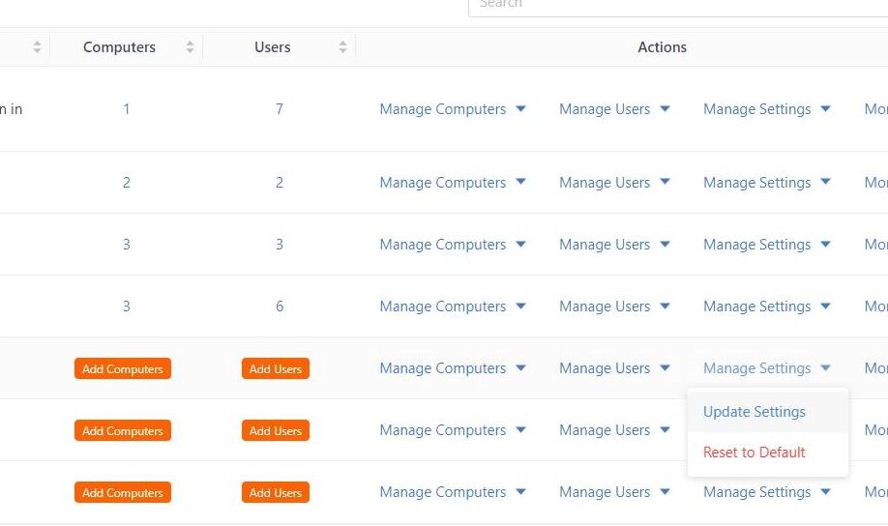Click the first orange Add Users button
The image size is (888, 526).
(276, 368)
